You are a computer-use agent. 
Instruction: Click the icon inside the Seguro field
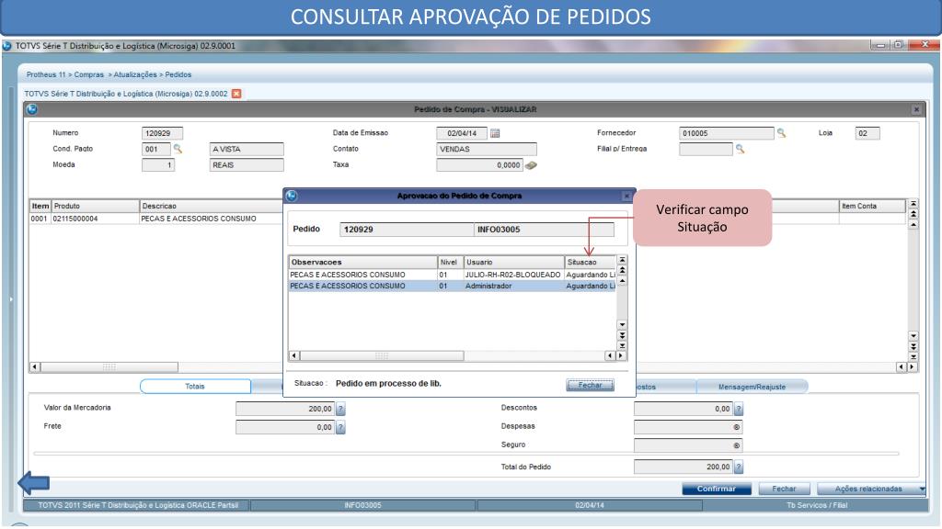pos(737,445)
